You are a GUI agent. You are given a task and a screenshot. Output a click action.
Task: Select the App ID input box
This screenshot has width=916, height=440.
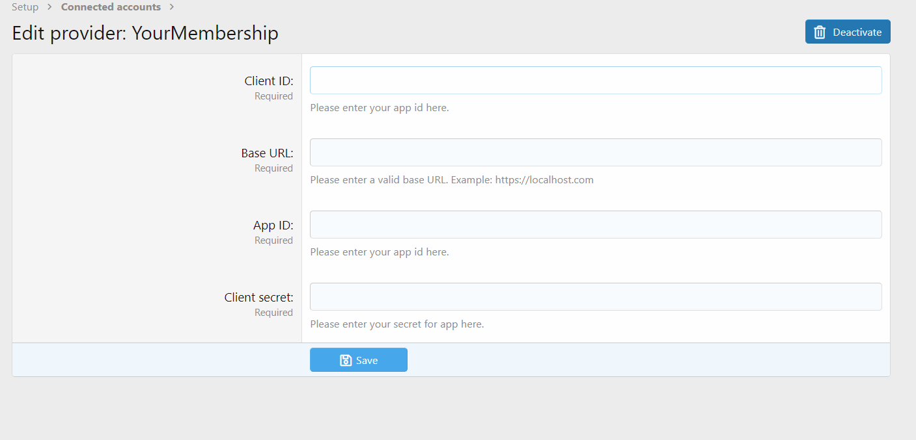tap(595, 225)
